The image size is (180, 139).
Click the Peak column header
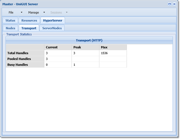tap(85, 47)
